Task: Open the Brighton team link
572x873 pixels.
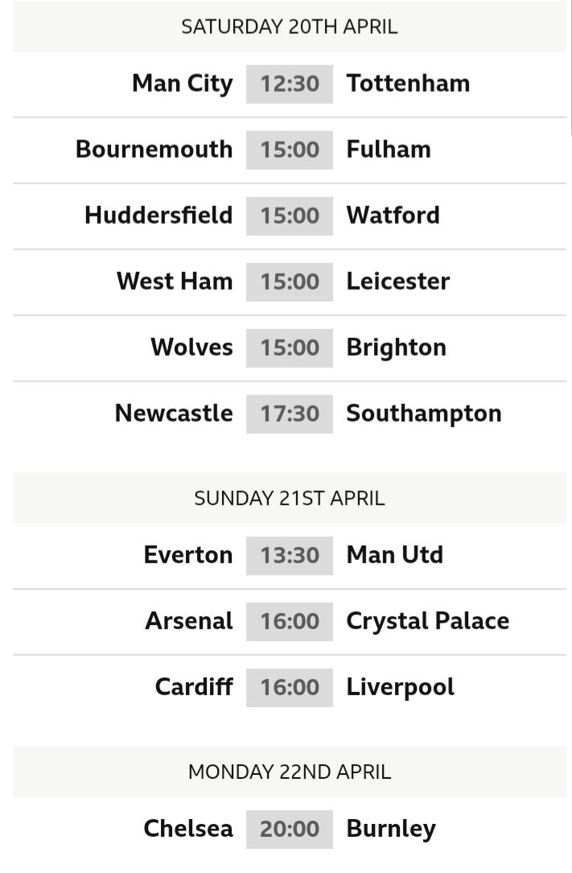Action: (397, 348)
